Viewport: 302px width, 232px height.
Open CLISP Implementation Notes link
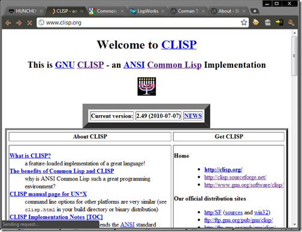tap(47, 217)
